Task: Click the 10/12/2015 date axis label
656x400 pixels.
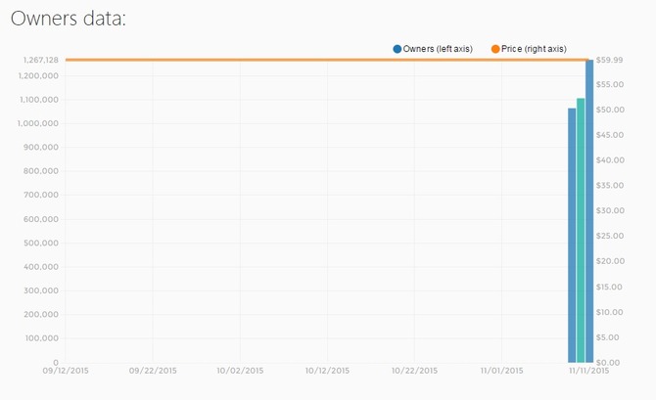Action: tap(327, 371)
